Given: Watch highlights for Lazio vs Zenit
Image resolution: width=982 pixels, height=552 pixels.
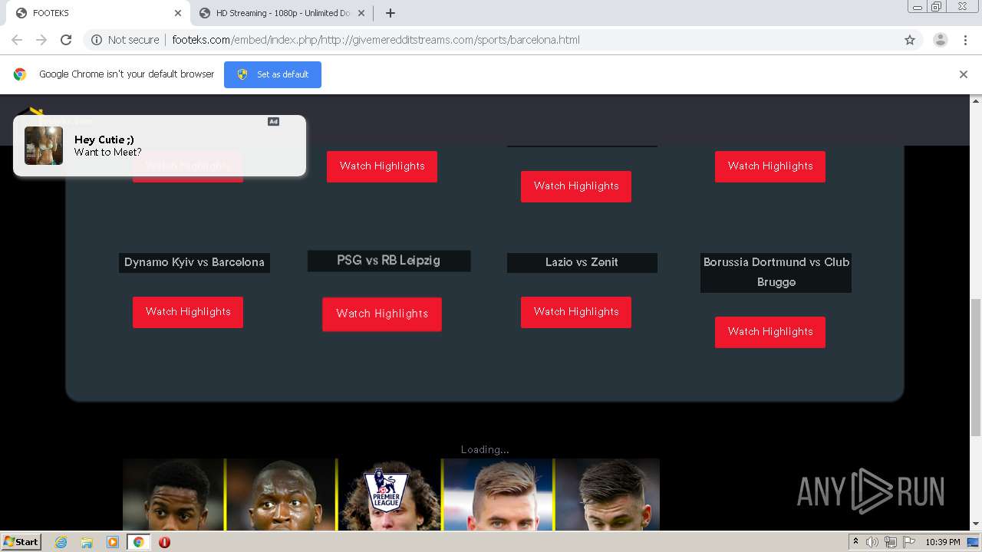Looking at the screenshot, I should (576, 312).
